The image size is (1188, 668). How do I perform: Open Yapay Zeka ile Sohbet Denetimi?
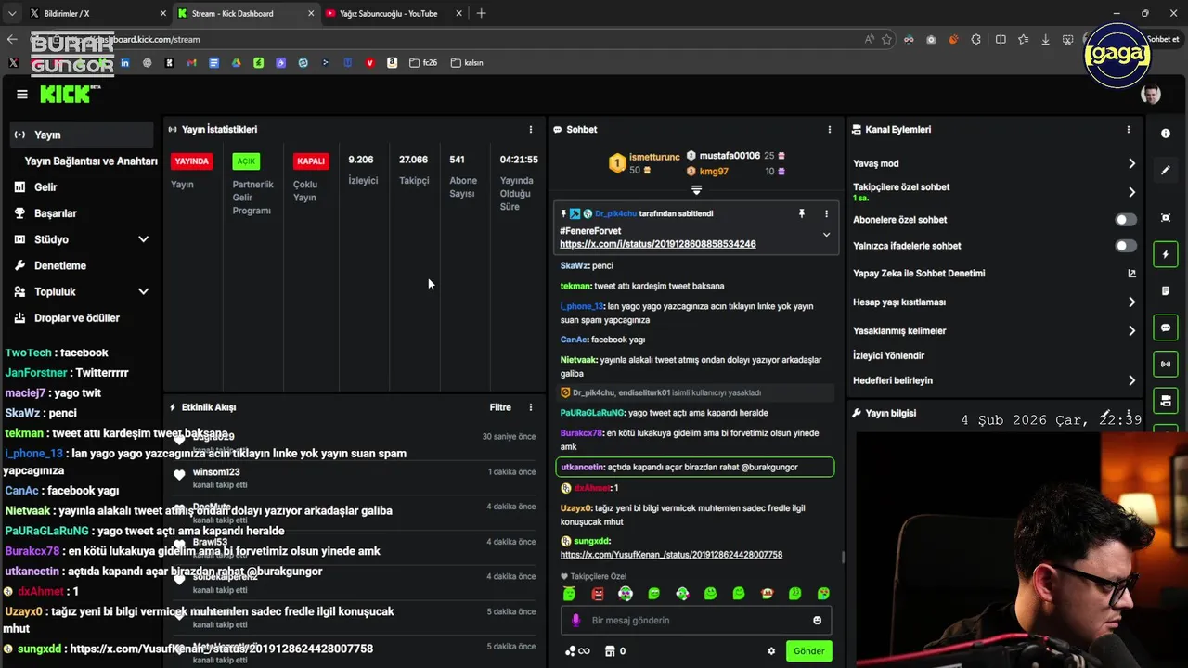tap(919, 274)
